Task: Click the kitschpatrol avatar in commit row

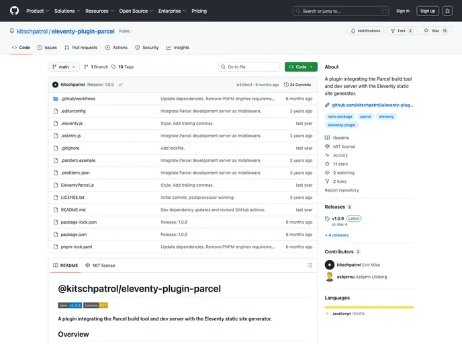Action: click(x=55, y=85)
